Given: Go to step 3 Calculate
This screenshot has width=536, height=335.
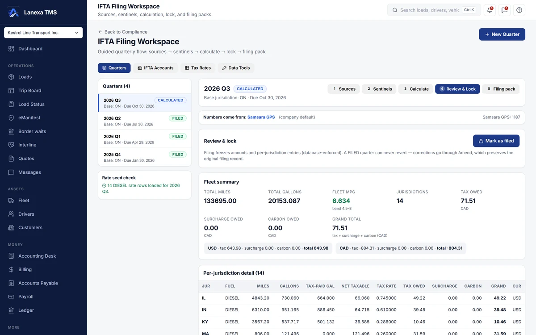Looking at the screenshot, I should tap(416, 89).
